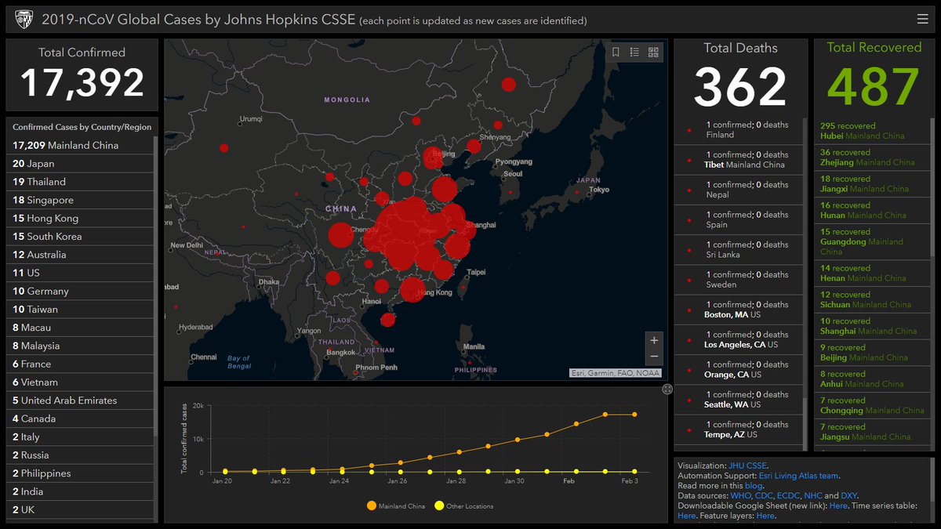Expand the chart panel with corner icon
This screenshot has height=529, width=941.
[667, 389]
